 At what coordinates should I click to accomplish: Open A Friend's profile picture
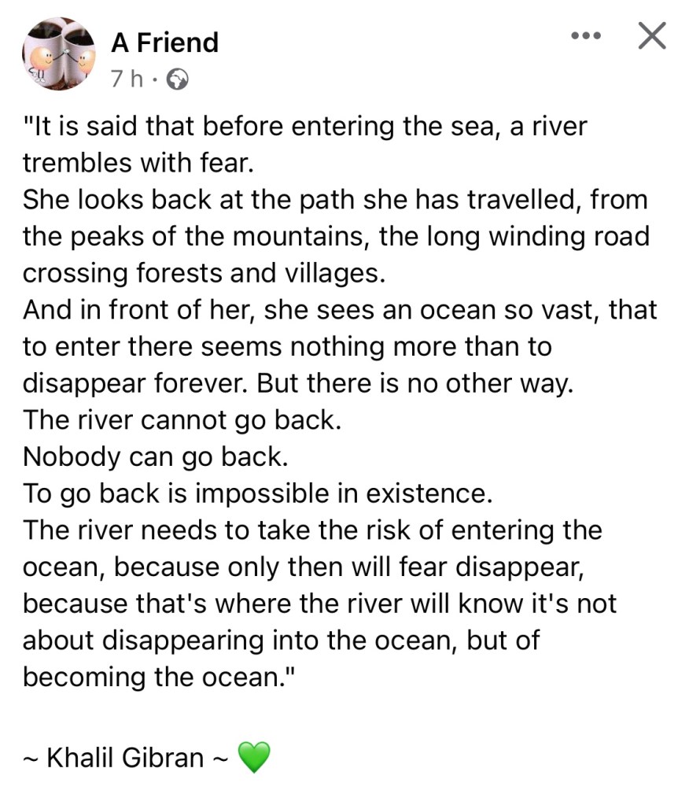click(59, 54)
